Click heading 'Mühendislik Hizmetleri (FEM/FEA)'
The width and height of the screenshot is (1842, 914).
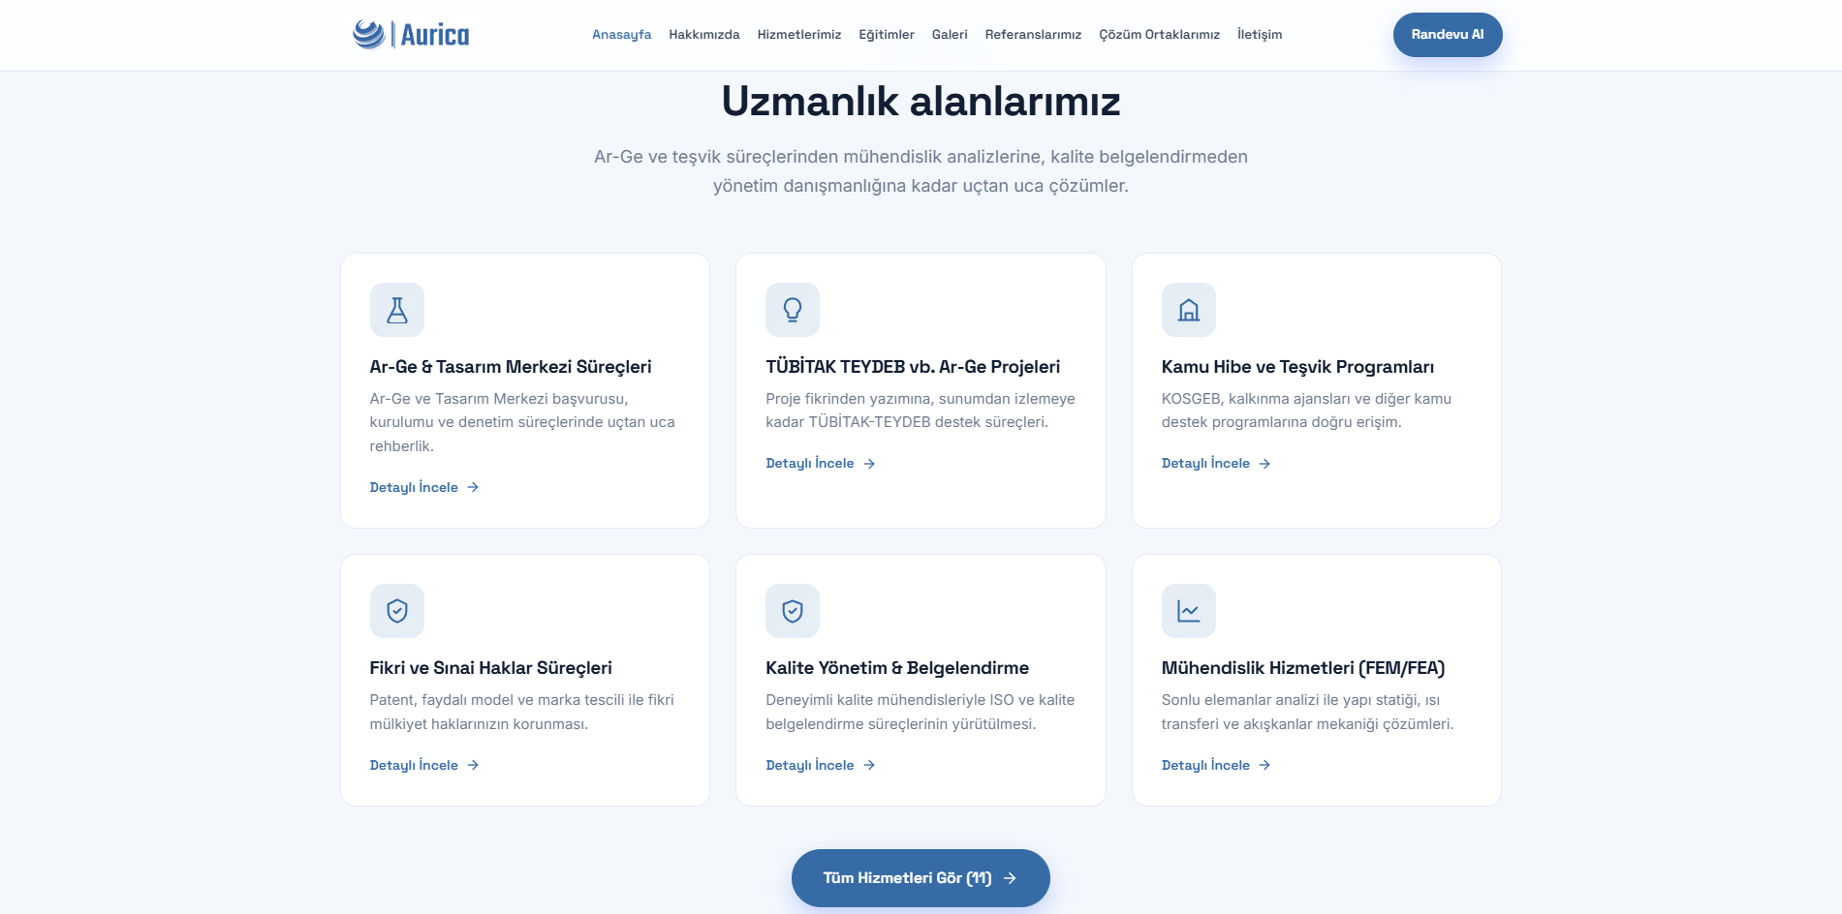(1303, 668)
